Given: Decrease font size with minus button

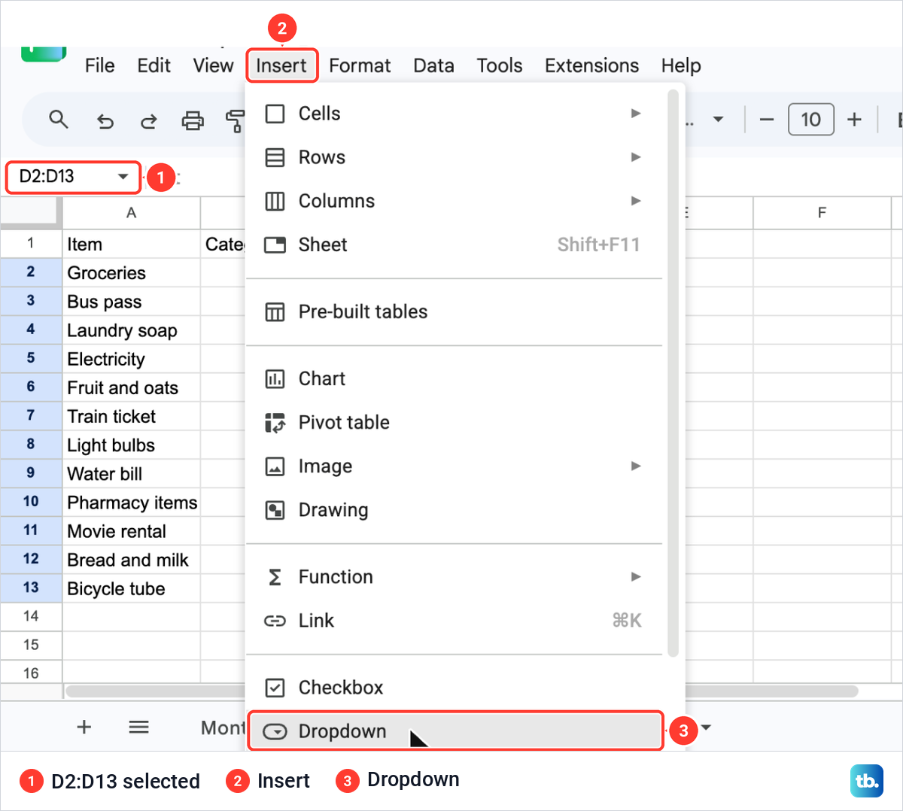Looking at the screenshot, I should point(766,120).
